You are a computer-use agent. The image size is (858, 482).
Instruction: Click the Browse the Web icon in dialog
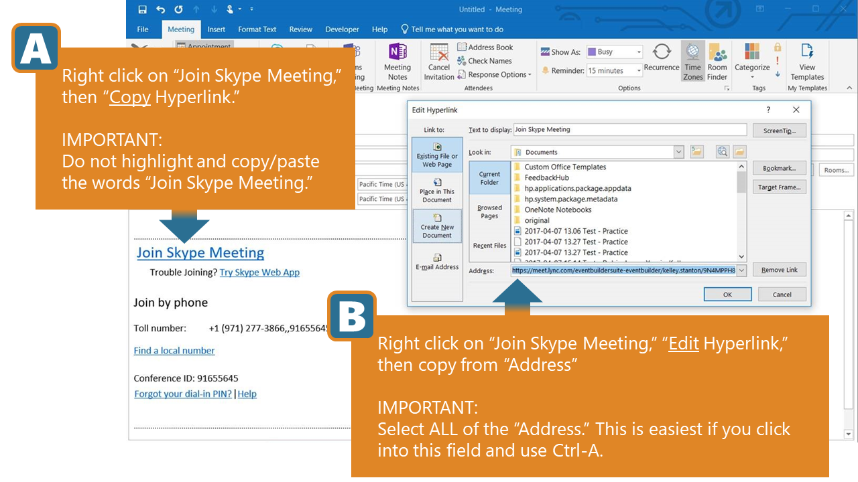coord(722,152)
